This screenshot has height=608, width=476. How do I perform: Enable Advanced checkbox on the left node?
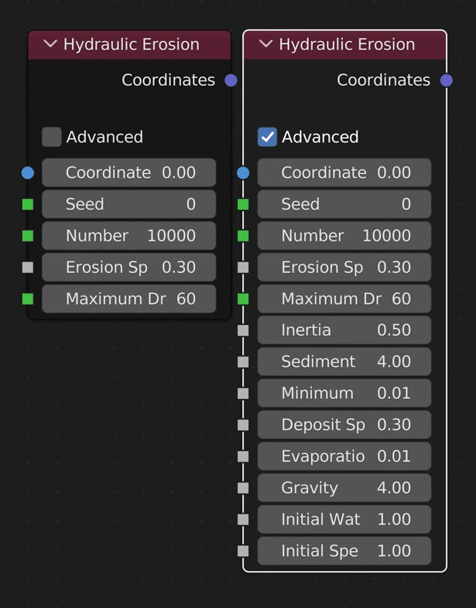coord(52,137)
